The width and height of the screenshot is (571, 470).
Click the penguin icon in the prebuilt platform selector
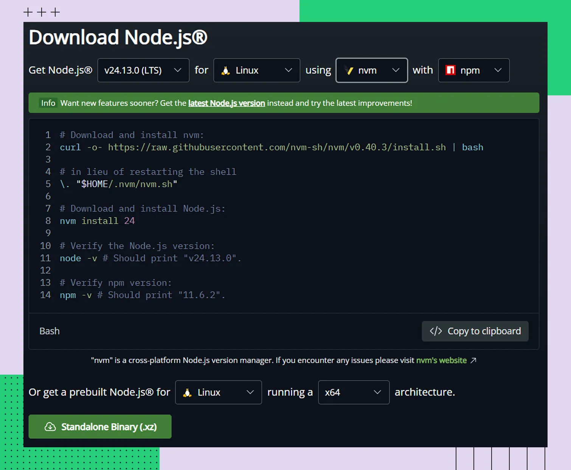pos(187,392)
